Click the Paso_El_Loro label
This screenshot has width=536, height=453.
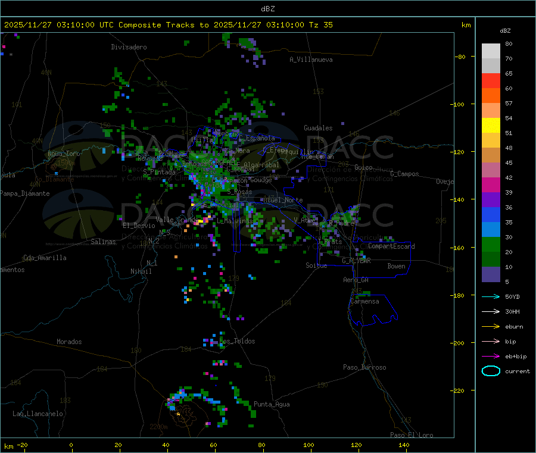click(412, 435)
